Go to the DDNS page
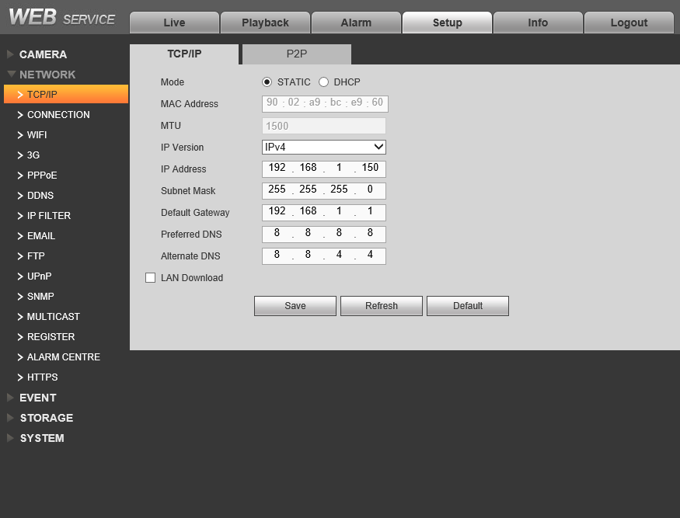This screenshot has width=680, height=518. pos(40,196)
